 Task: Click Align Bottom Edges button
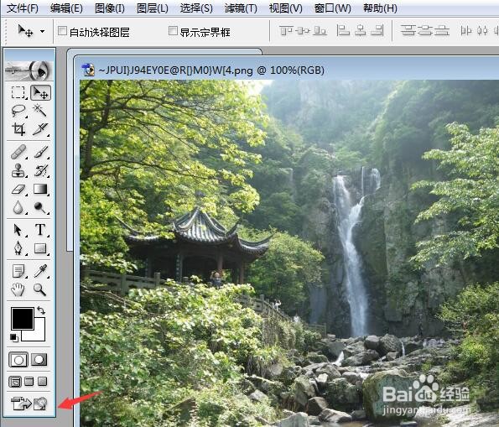(x=320, y=31)
